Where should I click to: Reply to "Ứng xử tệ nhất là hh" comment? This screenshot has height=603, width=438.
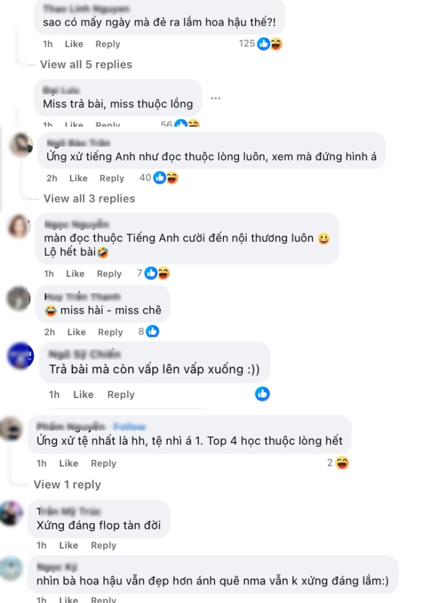(x=103, y=464)
